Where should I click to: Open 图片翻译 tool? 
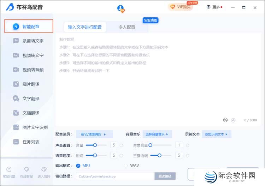pyautogui.click(x=31, y=84)
